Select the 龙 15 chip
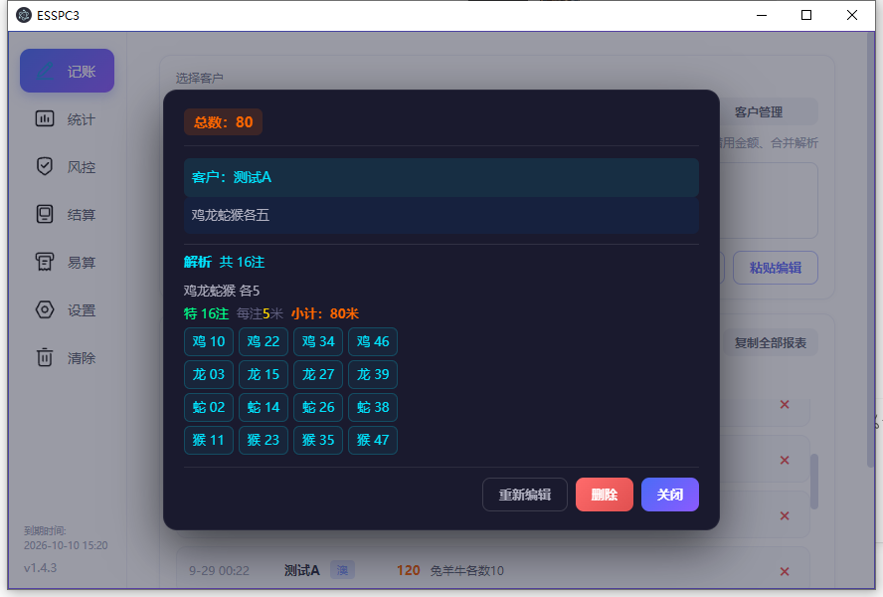 (x=263, y=374)
